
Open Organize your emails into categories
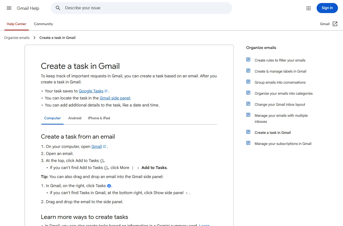click(x=283, y=93)
